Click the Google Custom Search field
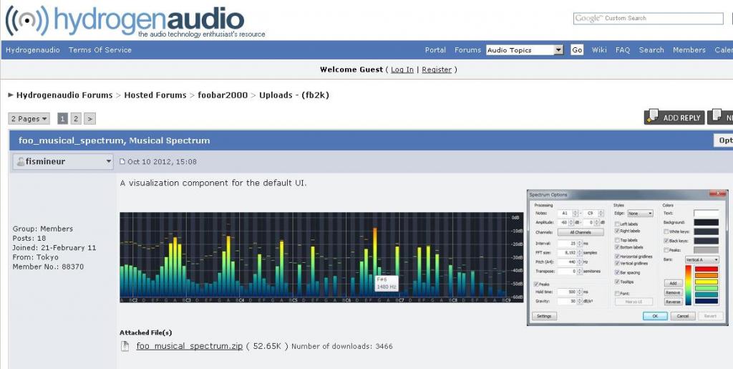Image resolution: width=733 pixels, height=369 pixels. point(648,19)
